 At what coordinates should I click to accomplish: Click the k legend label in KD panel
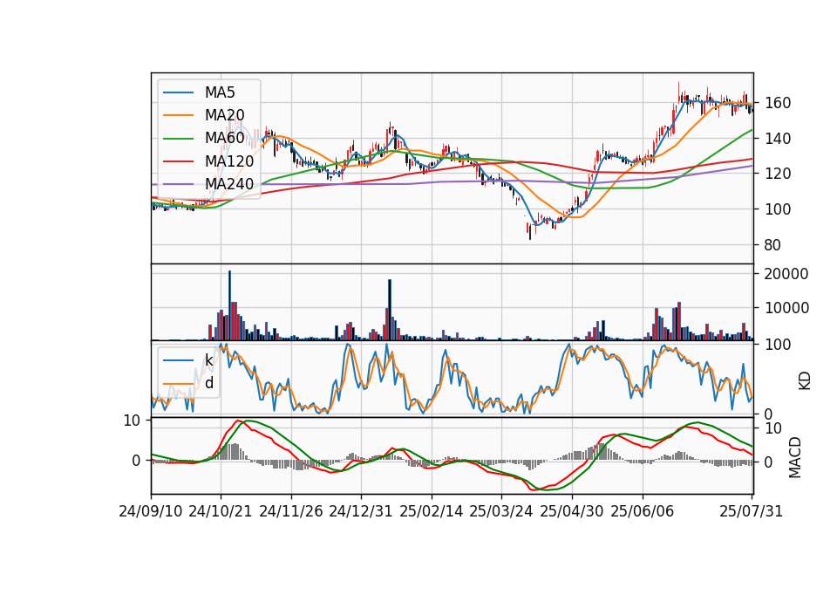click(x=208, y=360)
